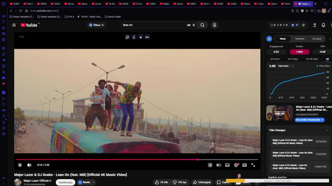Click the Subskrybuj button

tap(65, 182)
